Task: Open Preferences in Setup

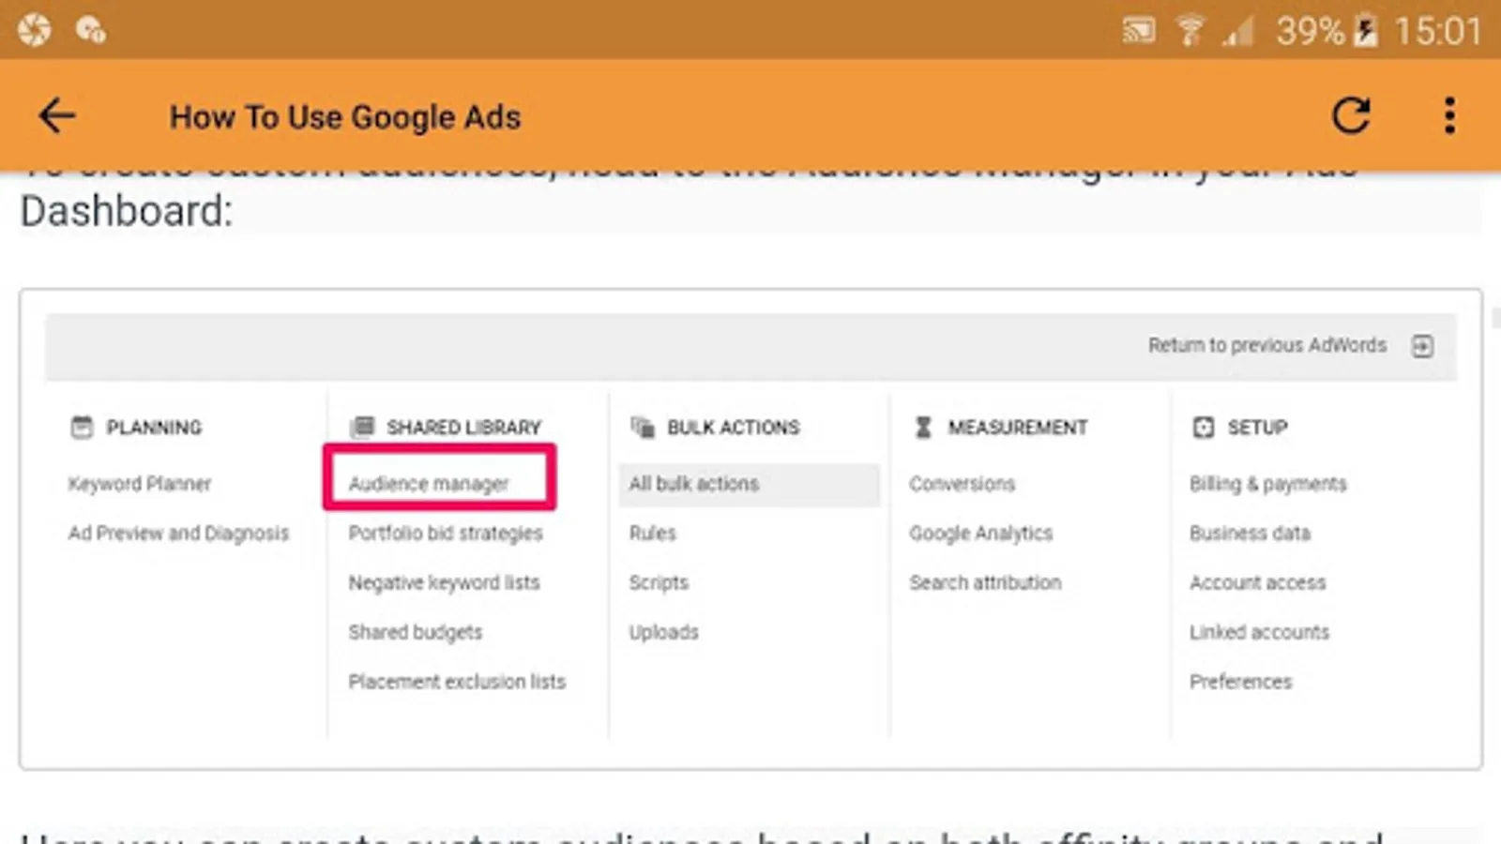Action: pos(1240,682)
